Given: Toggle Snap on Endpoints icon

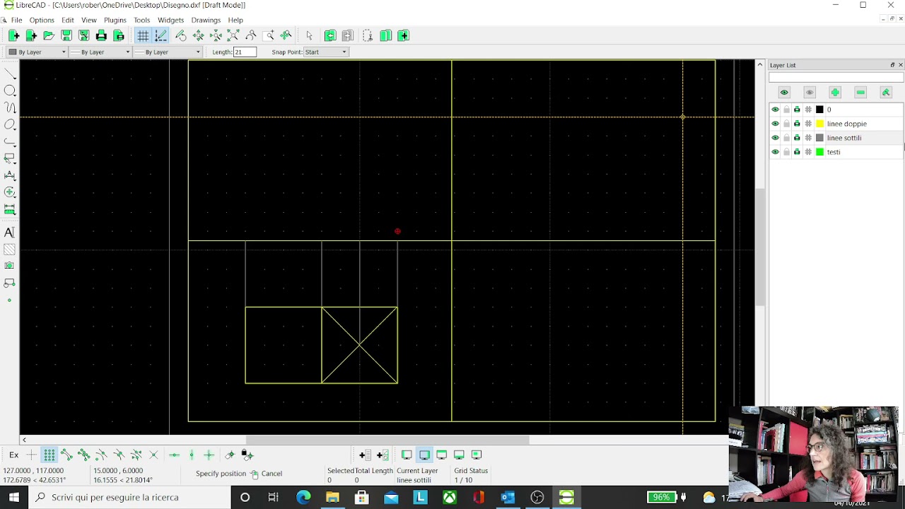Looking at the screenshot, I should pos(66,455).
